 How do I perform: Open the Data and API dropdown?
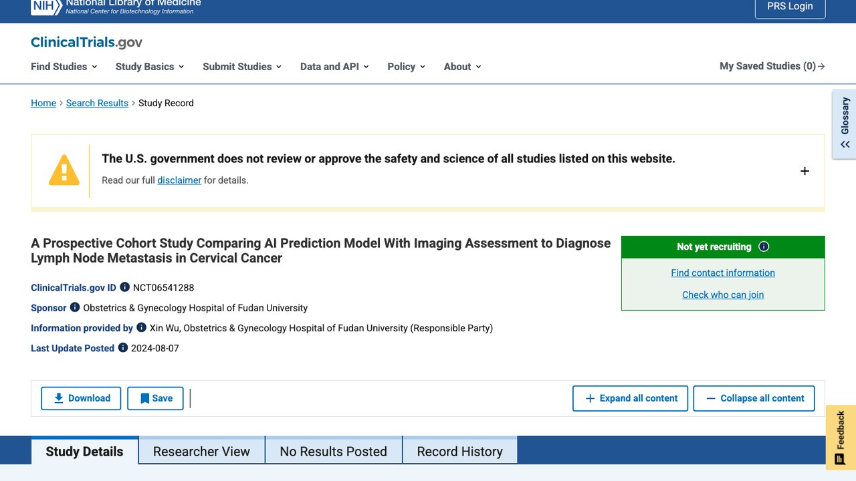pos(334,66)
